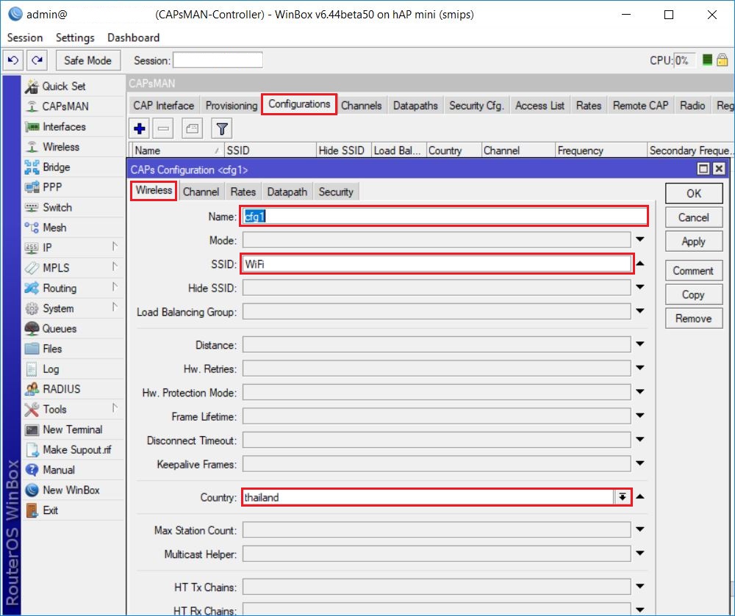Open the Remote CAP tab
The image size is (735, 616).
640,106
